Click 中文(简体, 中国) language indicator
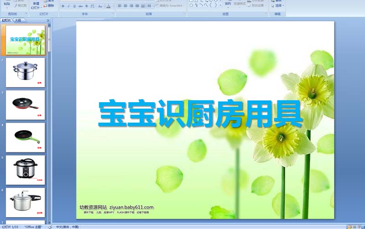 [x=68, y=227]
